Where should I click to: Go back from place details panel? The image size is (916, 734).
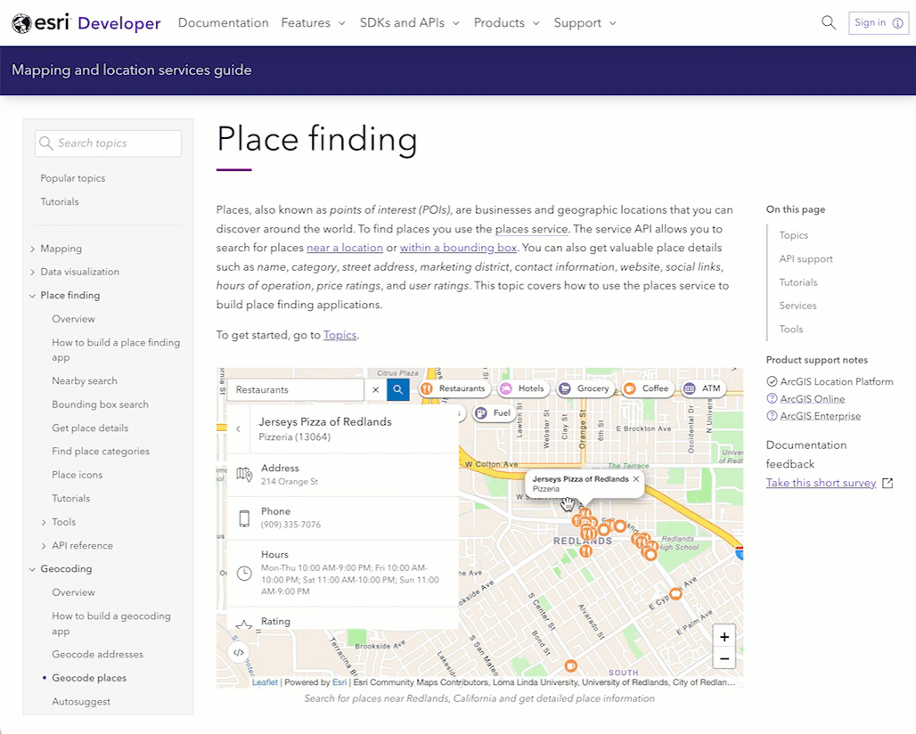tap(238, 428)
